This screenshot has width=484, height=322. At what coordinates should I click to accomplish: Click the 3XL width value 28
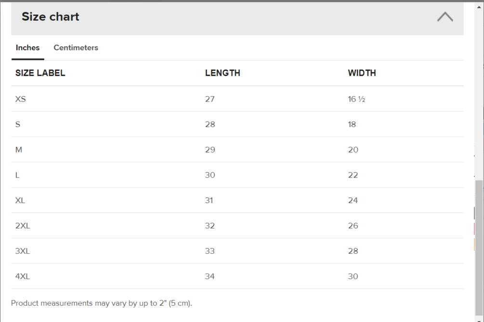point(353,251)
